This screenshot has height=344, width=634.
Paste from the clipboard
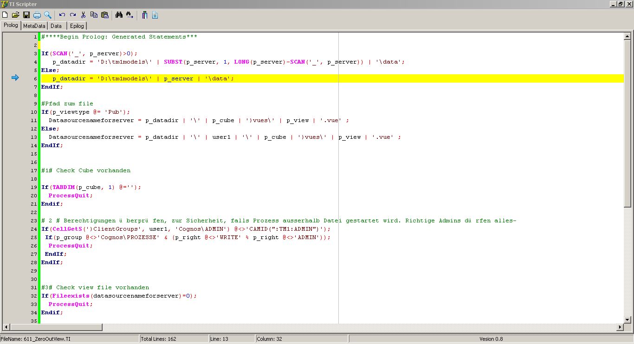click(x=105, y=15)
